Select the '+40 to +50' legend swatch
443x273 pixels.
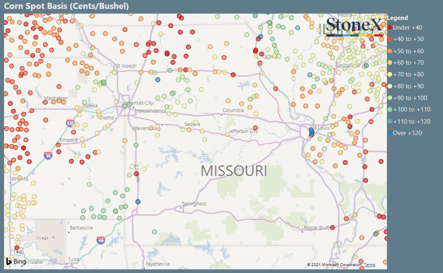coord(390,39)
